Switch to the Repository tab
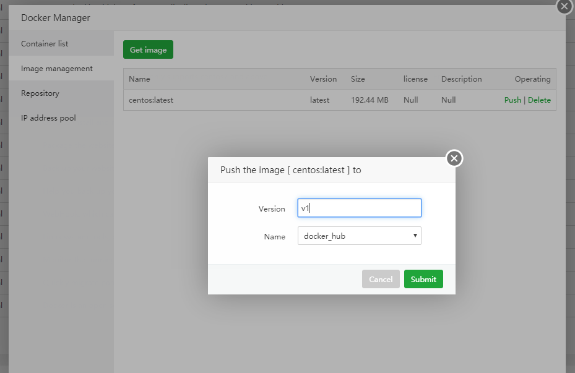Viewport: 575px width, 373px height. point(40,93)
